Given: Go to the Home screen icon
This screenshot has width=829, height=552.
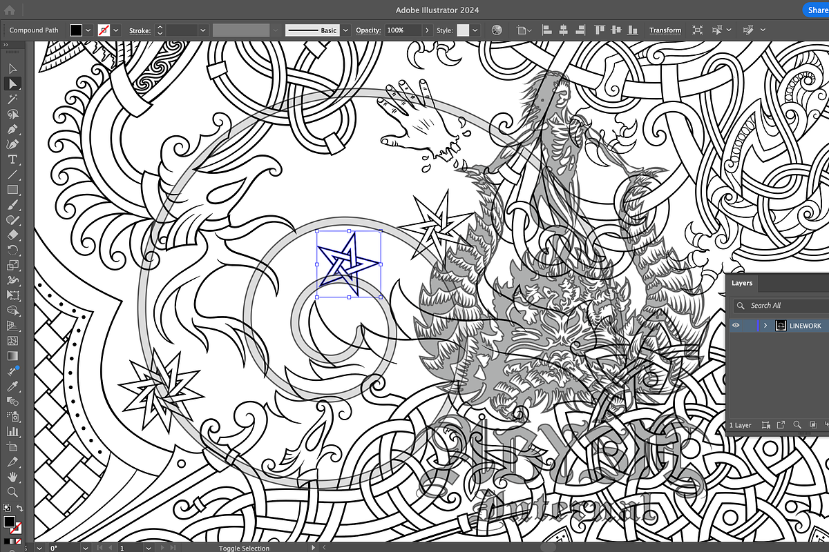Looking at the screenshot, I should pos(9,10).
